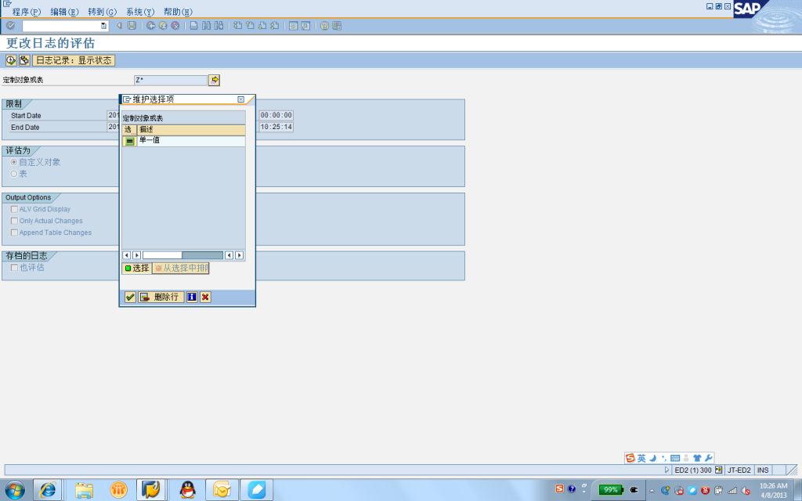Click the start time field 00:00:00
The image size is (802, 501).
click(276, 116)
